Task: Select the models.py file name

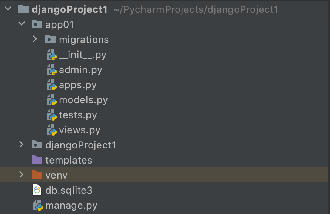Action: click(x=83, y=100)
